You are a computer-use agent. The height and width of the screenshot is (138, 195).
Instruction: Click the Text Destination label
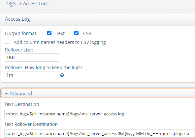click(22, 104)
